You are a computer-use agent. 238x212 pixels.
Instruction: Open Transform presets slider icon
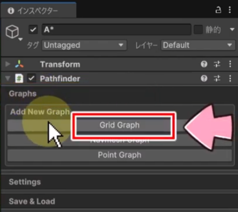pos(217,64)
